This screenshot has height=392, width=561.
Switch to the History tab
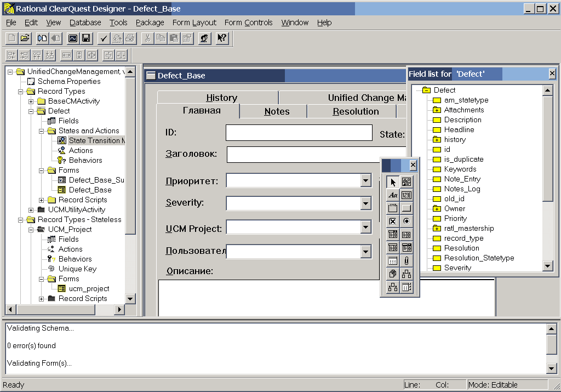coord(218,98)
